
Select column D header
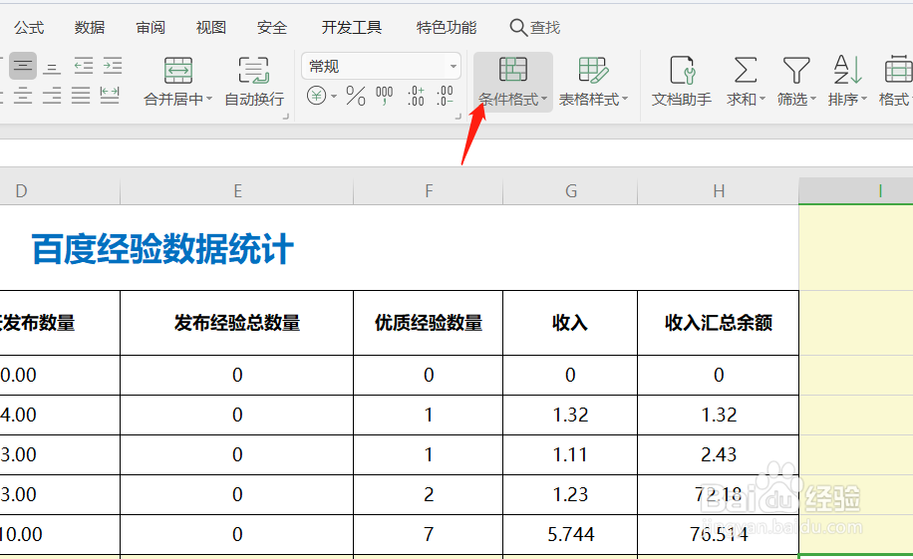point(60,191)
